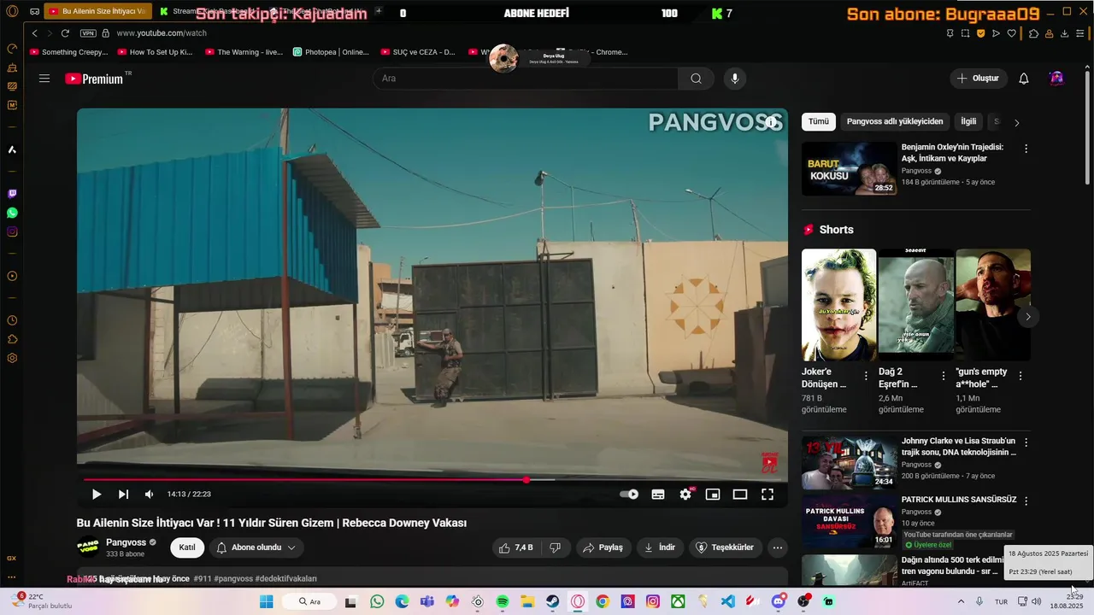Viewport: 1094px width, 615px height.
Task: Enable miniplayer mode
Action: (713, 495)
